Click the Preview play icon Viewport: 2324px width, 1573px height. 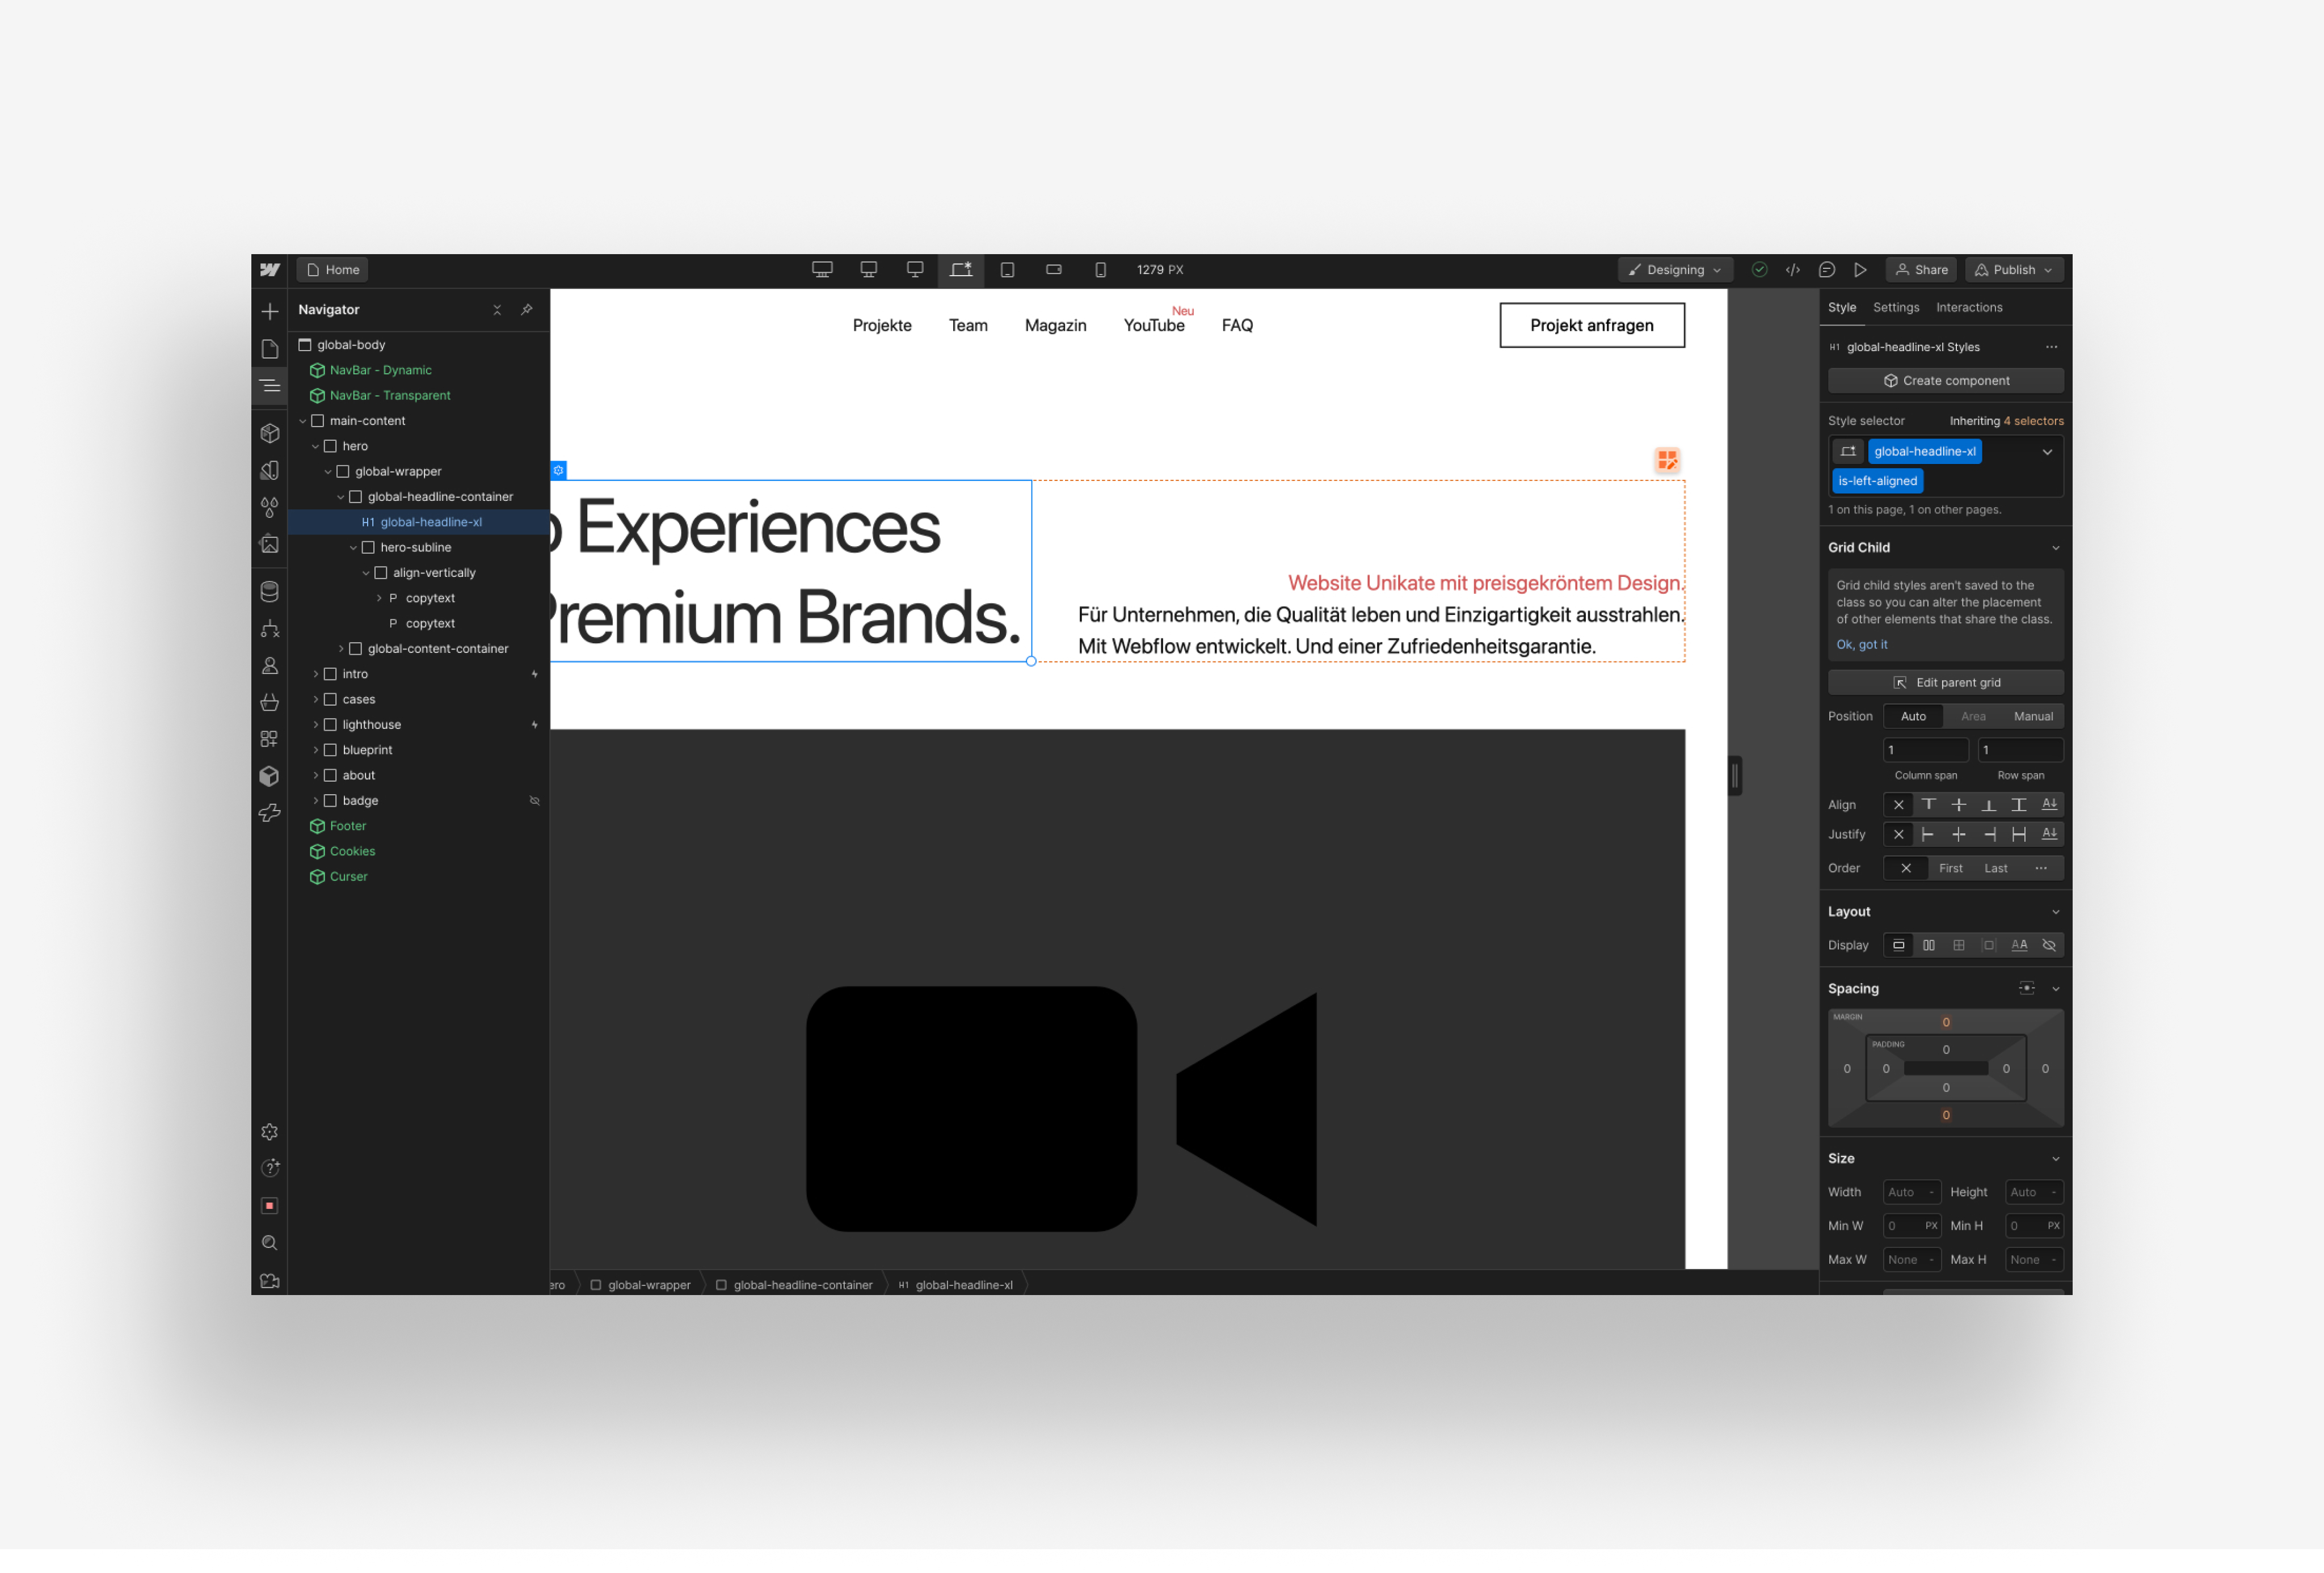1859,270
